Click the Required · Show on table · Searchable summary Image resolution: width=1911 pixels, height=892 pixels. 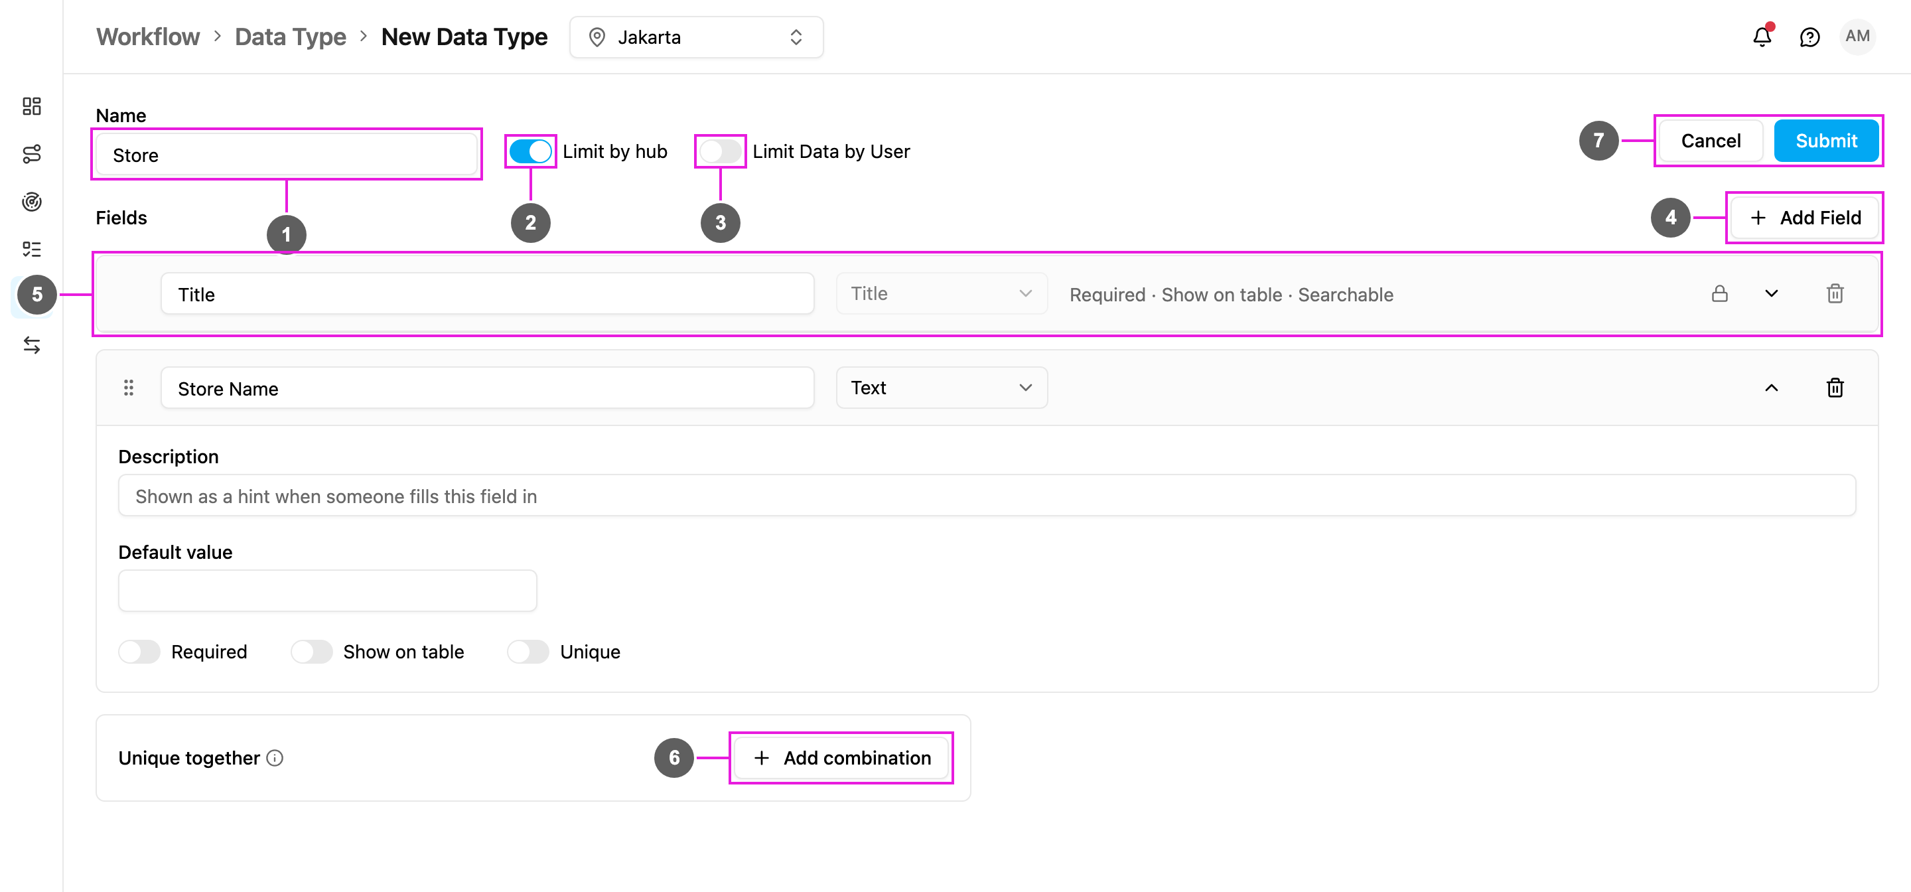click(x=1231, y=295)
